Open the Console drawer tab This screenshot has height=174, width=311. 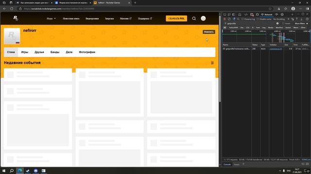pos(227,164)
